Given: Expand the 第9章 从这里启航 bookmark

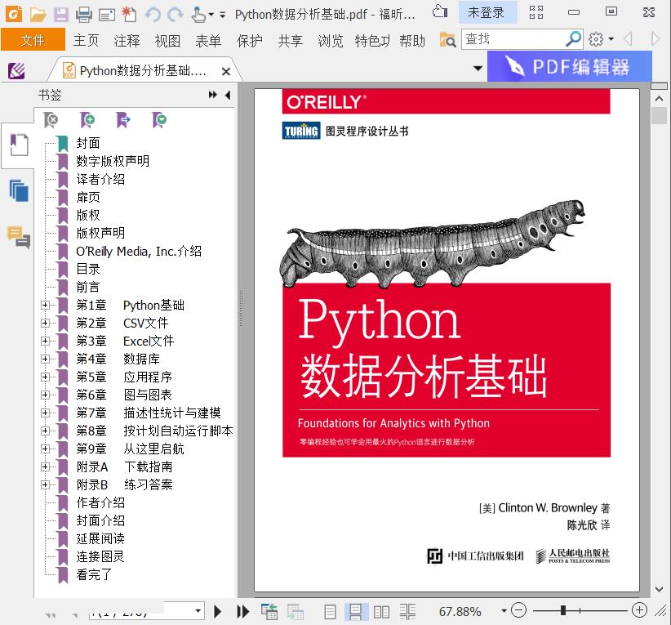Looking at the screenshot, I should coord(45,449).
